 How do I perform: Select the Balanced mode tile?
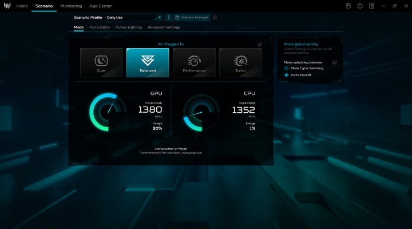click(x=148, y=62)
